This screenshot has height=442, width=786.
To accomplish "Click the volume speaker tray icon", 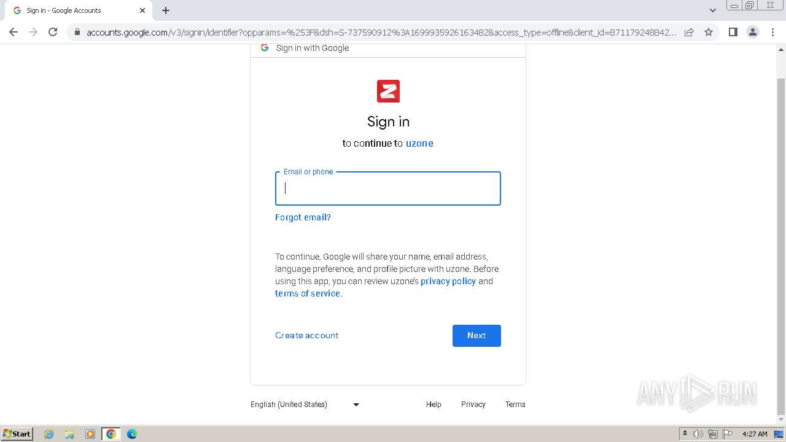I will click(x=698, y=434).
